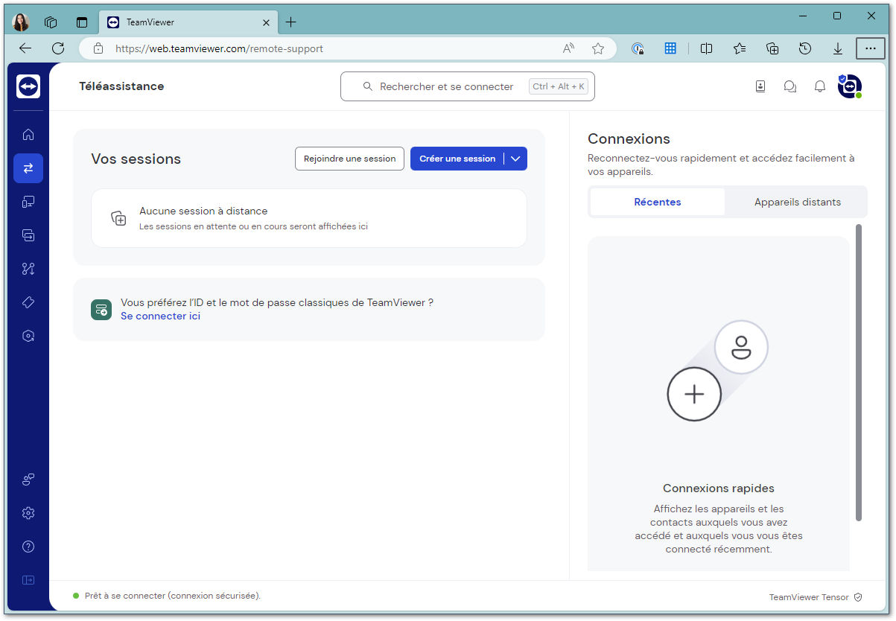Open the TeamViewer profile avatar menu
Screen dimensions: 896x621
coord(850,86)
